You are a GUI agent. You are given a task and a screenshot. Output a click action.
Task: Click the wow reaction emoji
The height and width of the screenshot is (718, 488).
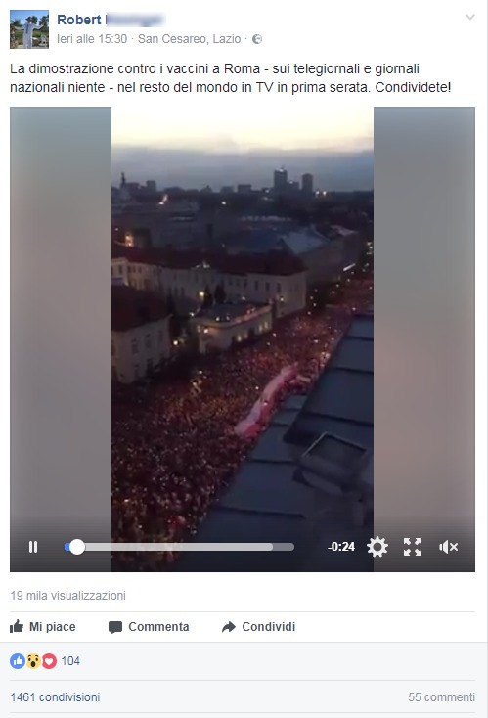33,661
